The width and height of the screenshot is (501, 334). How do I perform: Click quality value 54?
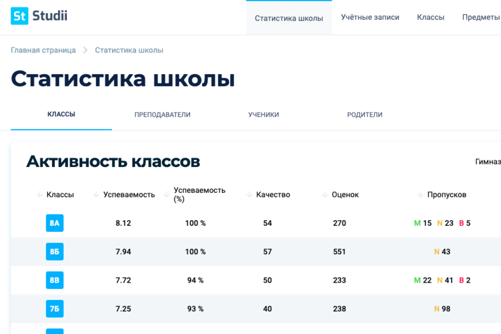tap(267, 223)
